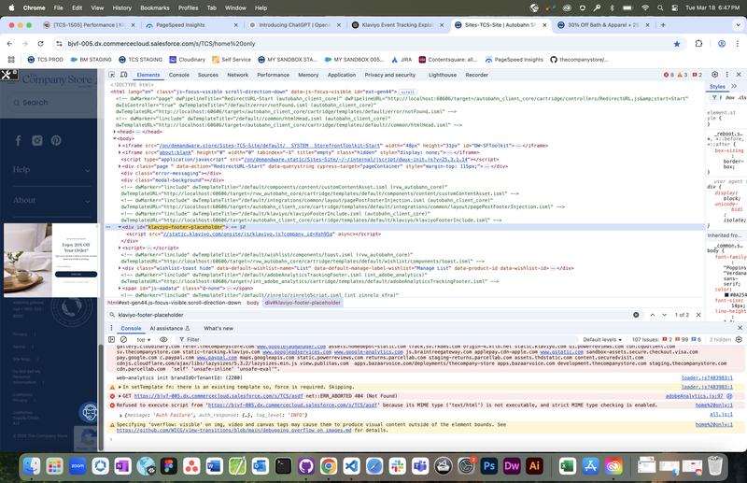Expand the head element node
Screen dimensions: 747x483
[x=114, y=132]
